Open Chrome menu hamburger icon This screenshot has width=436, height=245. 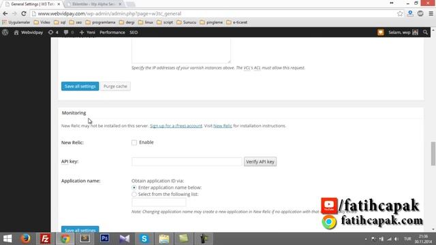pyautogui.click(x=431, y=14)
